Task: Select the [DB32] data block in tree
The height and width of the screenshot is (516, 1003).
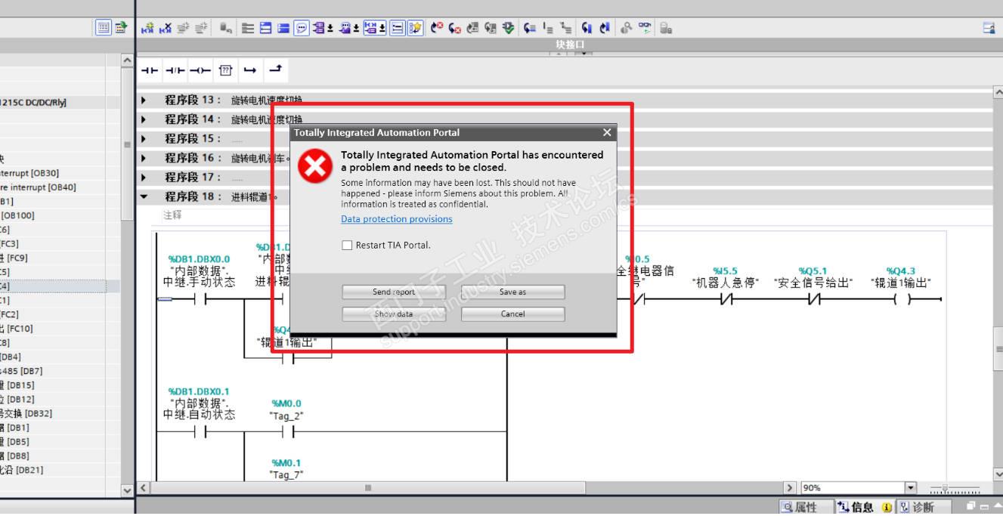Action: click(26, 413)
